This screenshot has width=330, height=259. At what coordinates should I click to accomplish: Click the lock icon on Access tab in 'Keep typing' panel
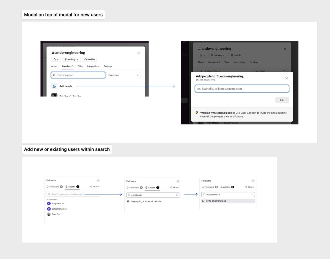pyautogui.click(x=146, y=188)
